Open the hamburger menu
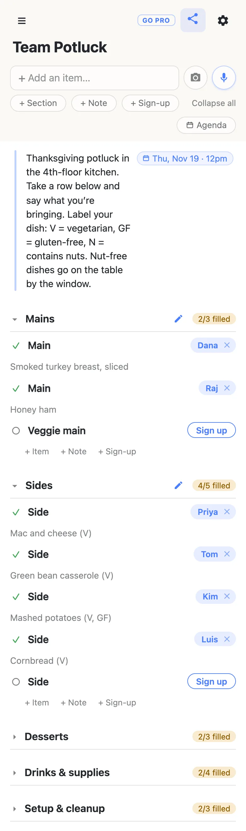 tap(21, 21)
